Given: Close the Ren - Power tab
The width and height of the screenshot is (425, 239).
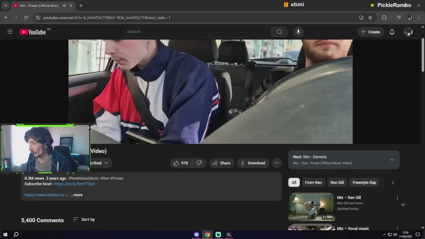Looking at the screenshot, I should 71,6.
